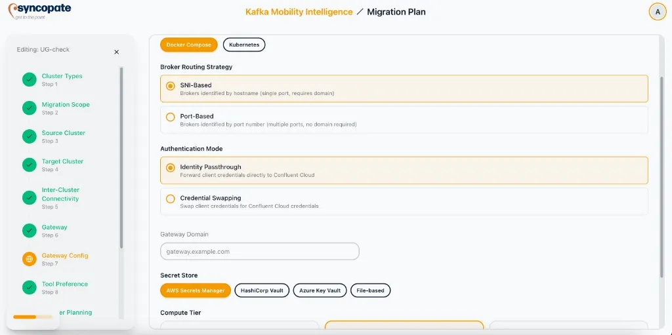Click the Gateway Domain label

tap(184, 234)
